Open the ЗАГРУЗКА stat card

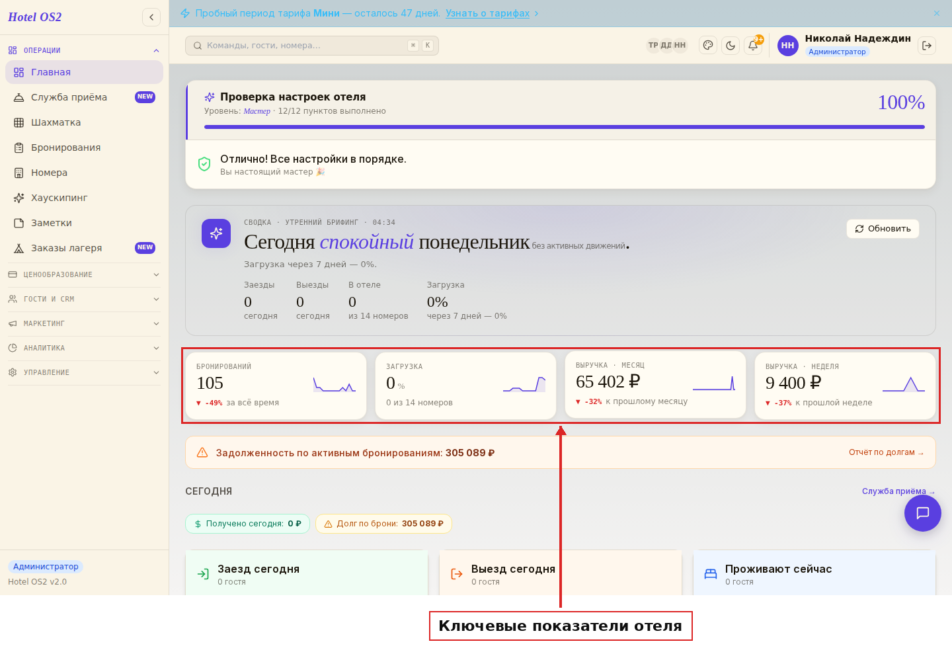465,386
